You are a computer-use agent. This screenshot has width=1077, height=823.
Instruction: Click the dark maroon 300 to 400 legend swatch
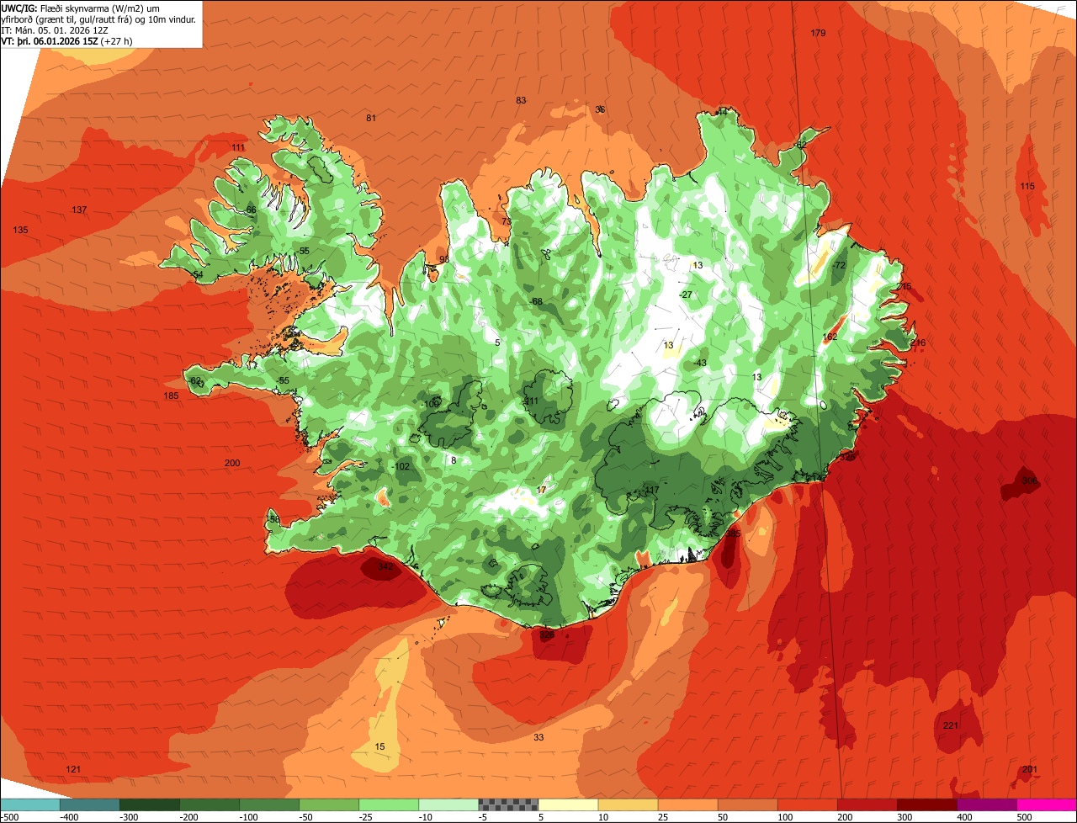[927, 804]
